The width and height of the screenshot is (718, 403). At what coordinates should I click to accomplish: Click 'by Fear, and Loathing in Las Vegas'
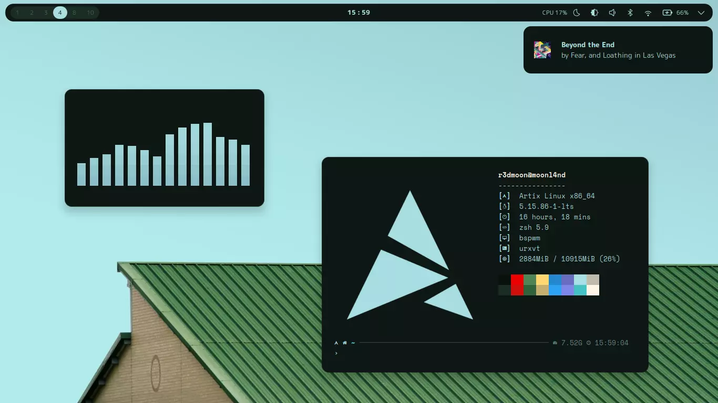(x=618, y=55)
